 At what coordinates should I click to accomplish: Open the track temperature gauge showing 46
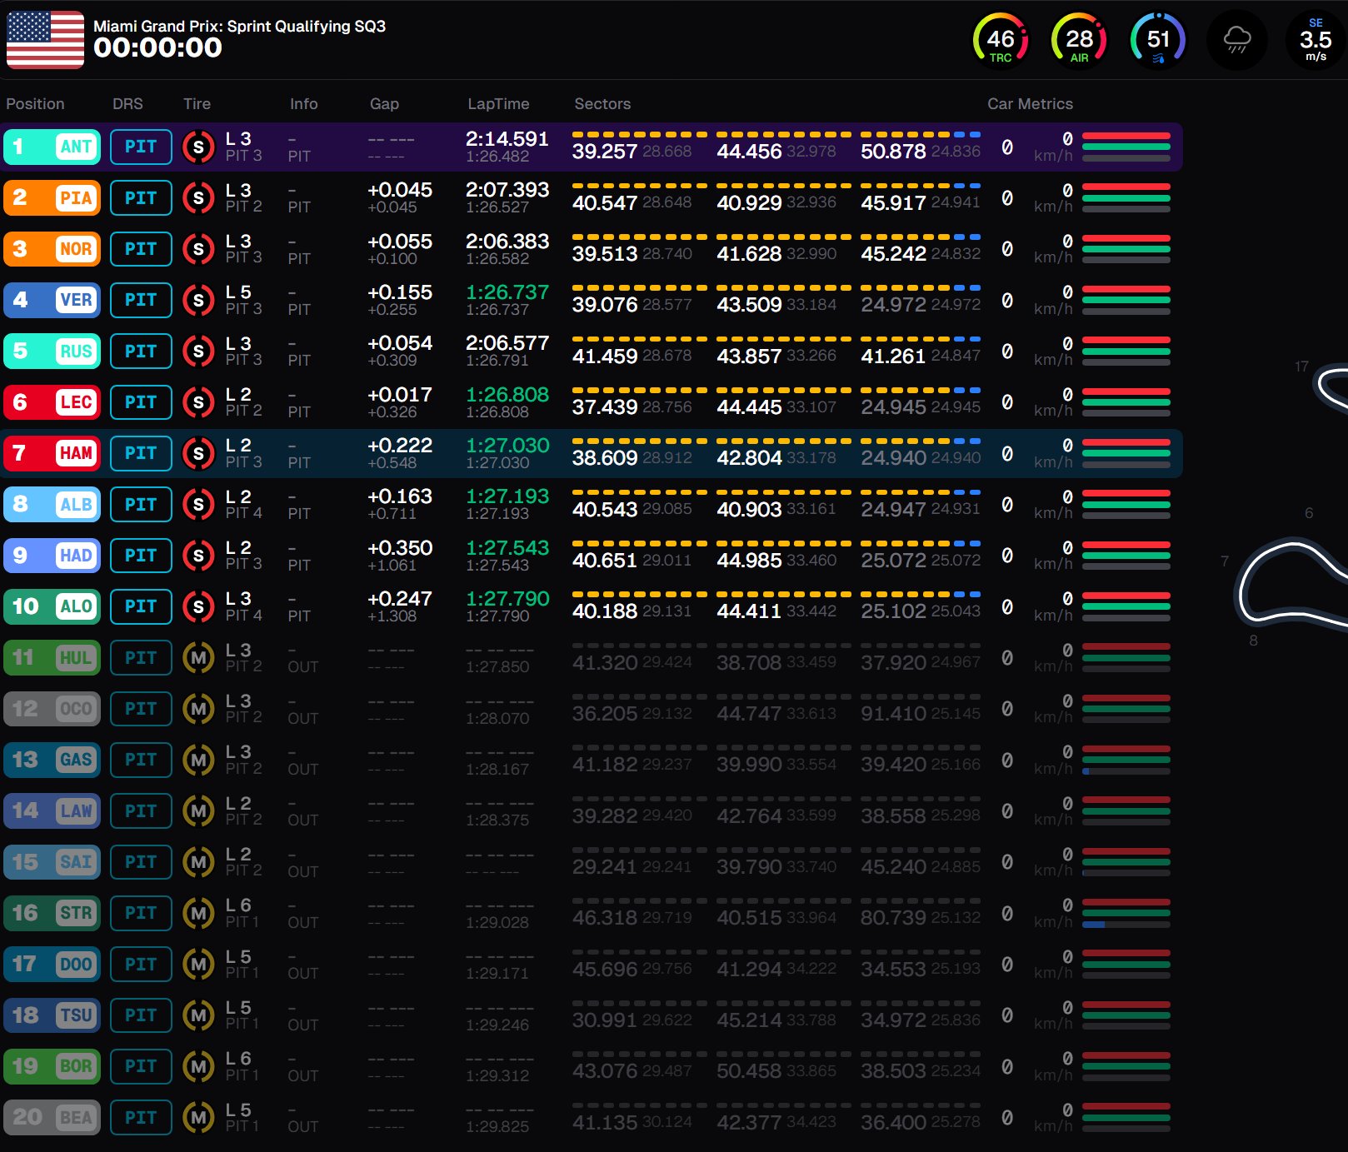point(1001,39)
